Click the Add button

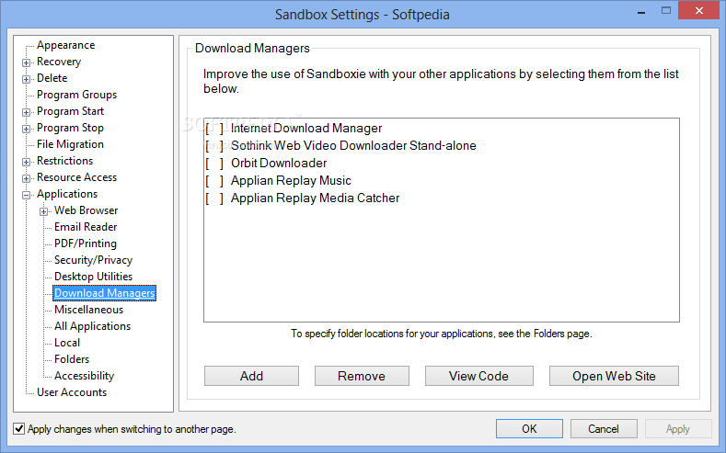(251, 376)
